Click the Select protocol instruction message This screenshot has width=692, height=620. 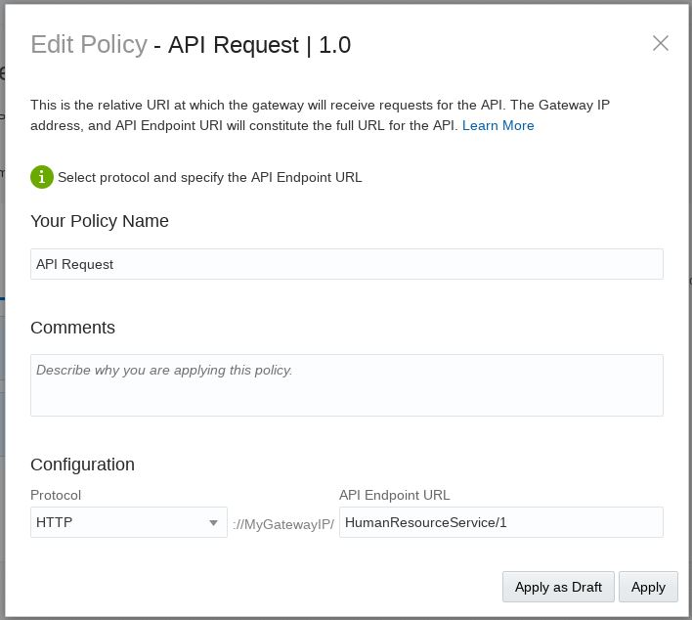(x=209, y=177)
